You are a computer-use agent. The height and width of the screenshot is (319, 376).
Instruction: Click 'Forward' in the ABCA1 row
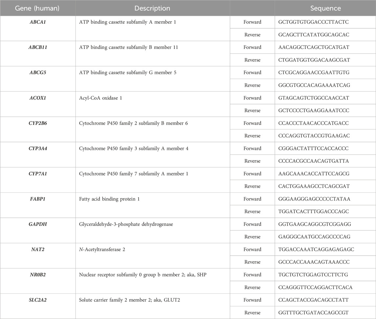point(252,22)
